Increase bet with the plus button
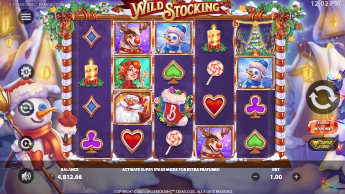Screen dimensions: 345x194 (296, 177)
